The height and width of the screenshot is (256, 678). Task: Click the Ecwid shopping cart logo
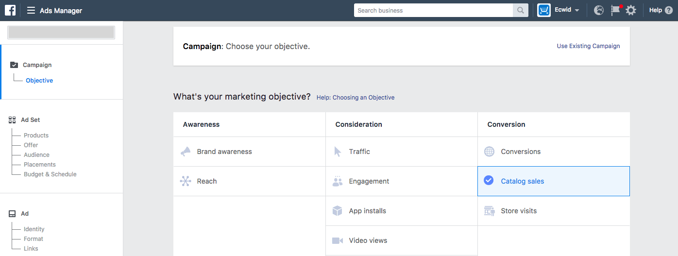click(x=544, y=10)
